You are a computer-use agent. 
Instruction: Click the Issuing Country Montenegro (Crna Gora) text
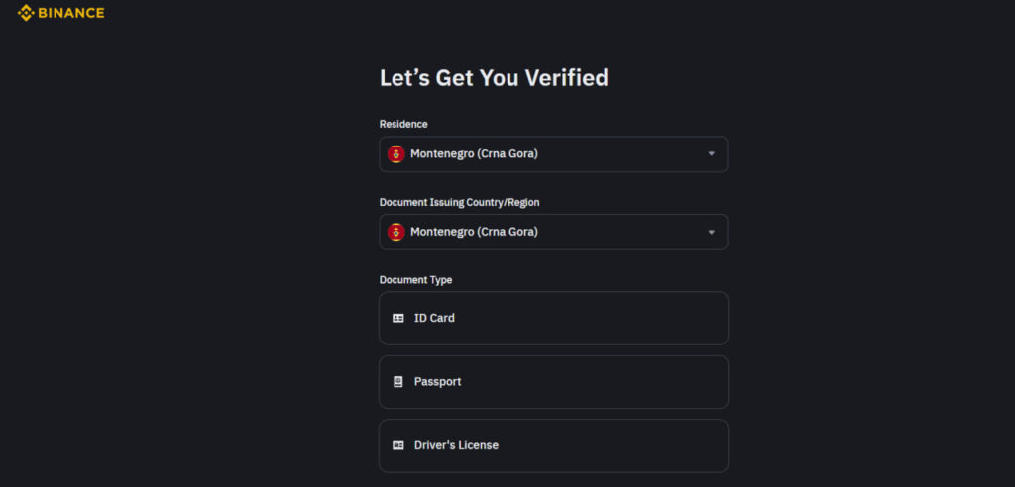tap(474, 232)
